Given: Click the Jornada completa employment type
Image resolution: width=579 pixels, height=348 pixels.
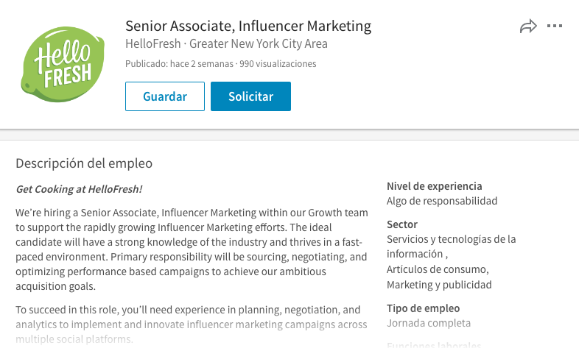Looking at the screenshot, I should click(x=429, y=323).
